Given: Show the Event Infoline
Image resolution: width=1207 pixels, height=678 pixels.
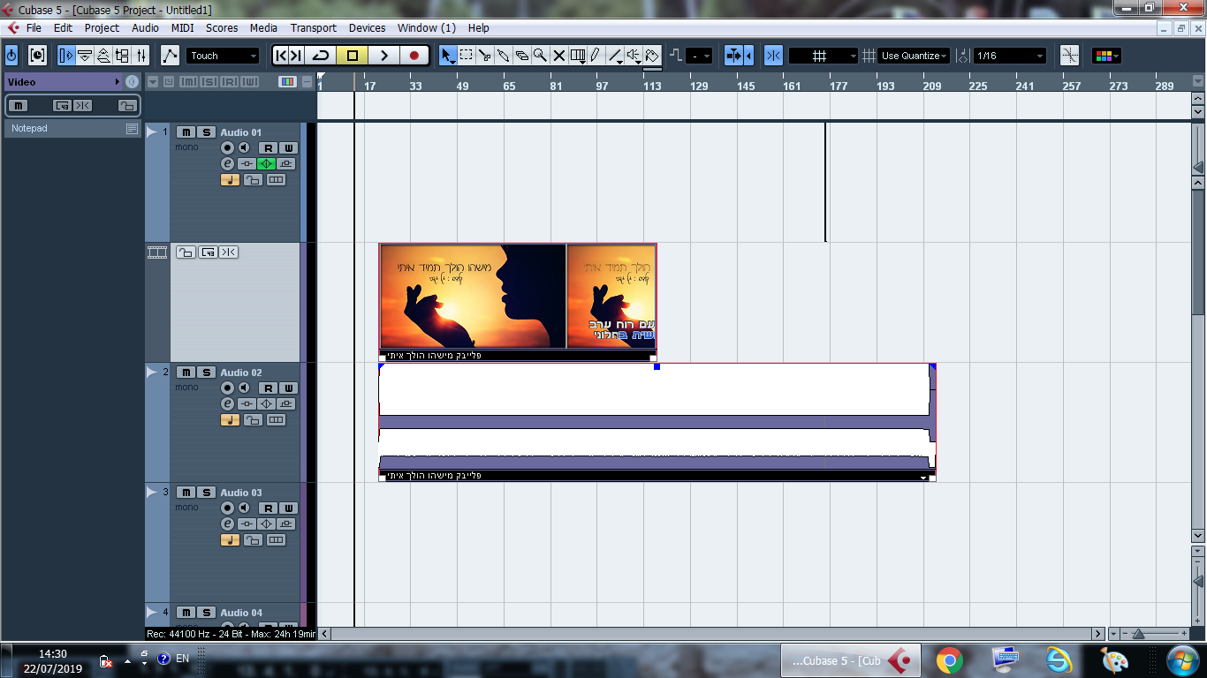Looking at the screenshot, I should click(85, 56).
